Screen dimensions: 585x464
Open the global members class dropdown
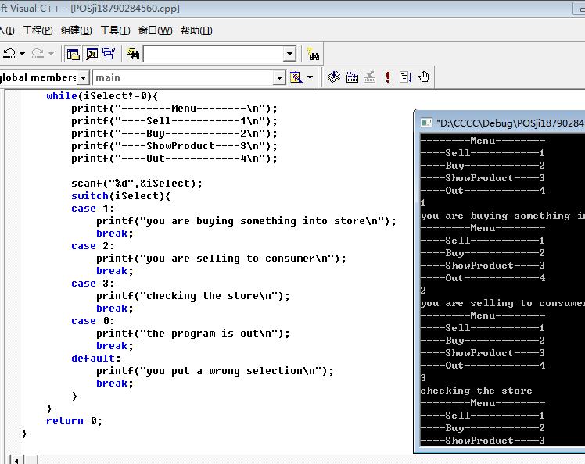click(x=83, y=78)
